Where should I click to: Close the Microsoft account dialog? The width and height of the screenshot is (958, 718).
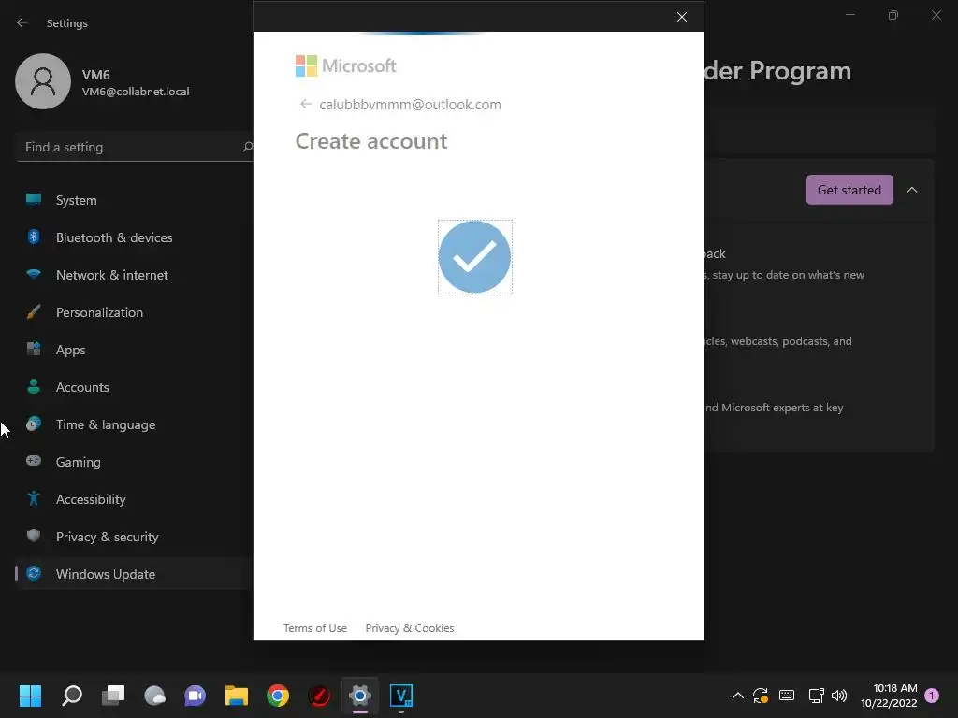(682, 17)
